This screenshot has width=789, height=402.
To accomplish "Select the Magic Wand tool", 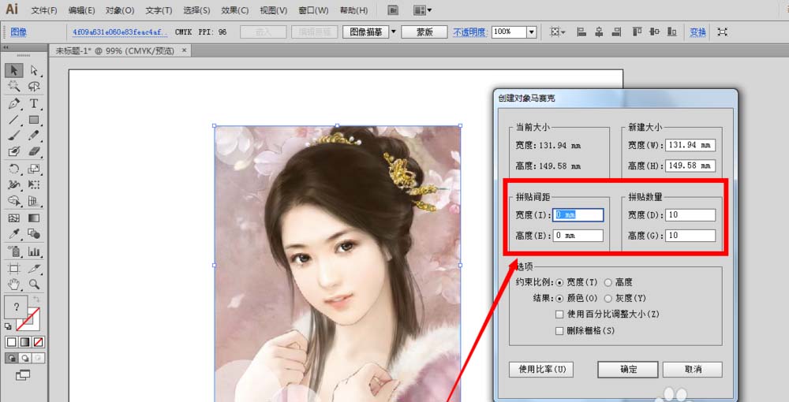I will pyautogui.click(x=14, y=87).
